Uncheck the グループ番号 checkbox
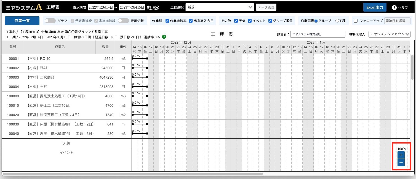The image size is (416, 179). pos(270,21)
